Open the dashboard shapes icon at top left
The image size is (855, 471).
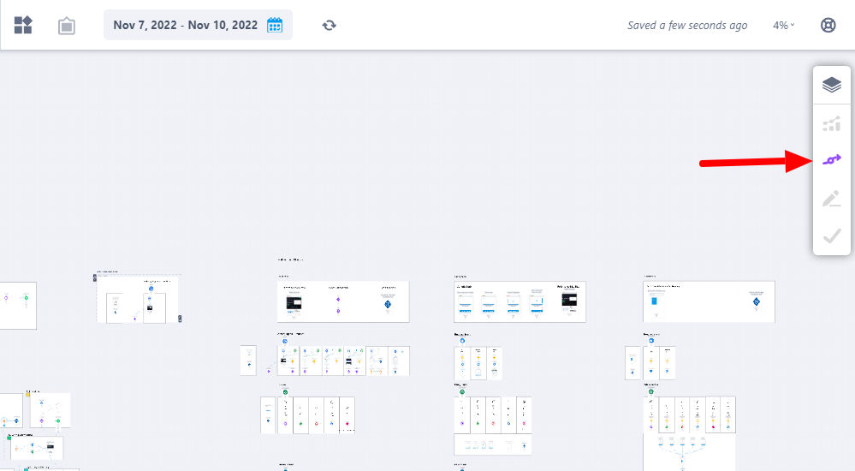pos(23,25)
